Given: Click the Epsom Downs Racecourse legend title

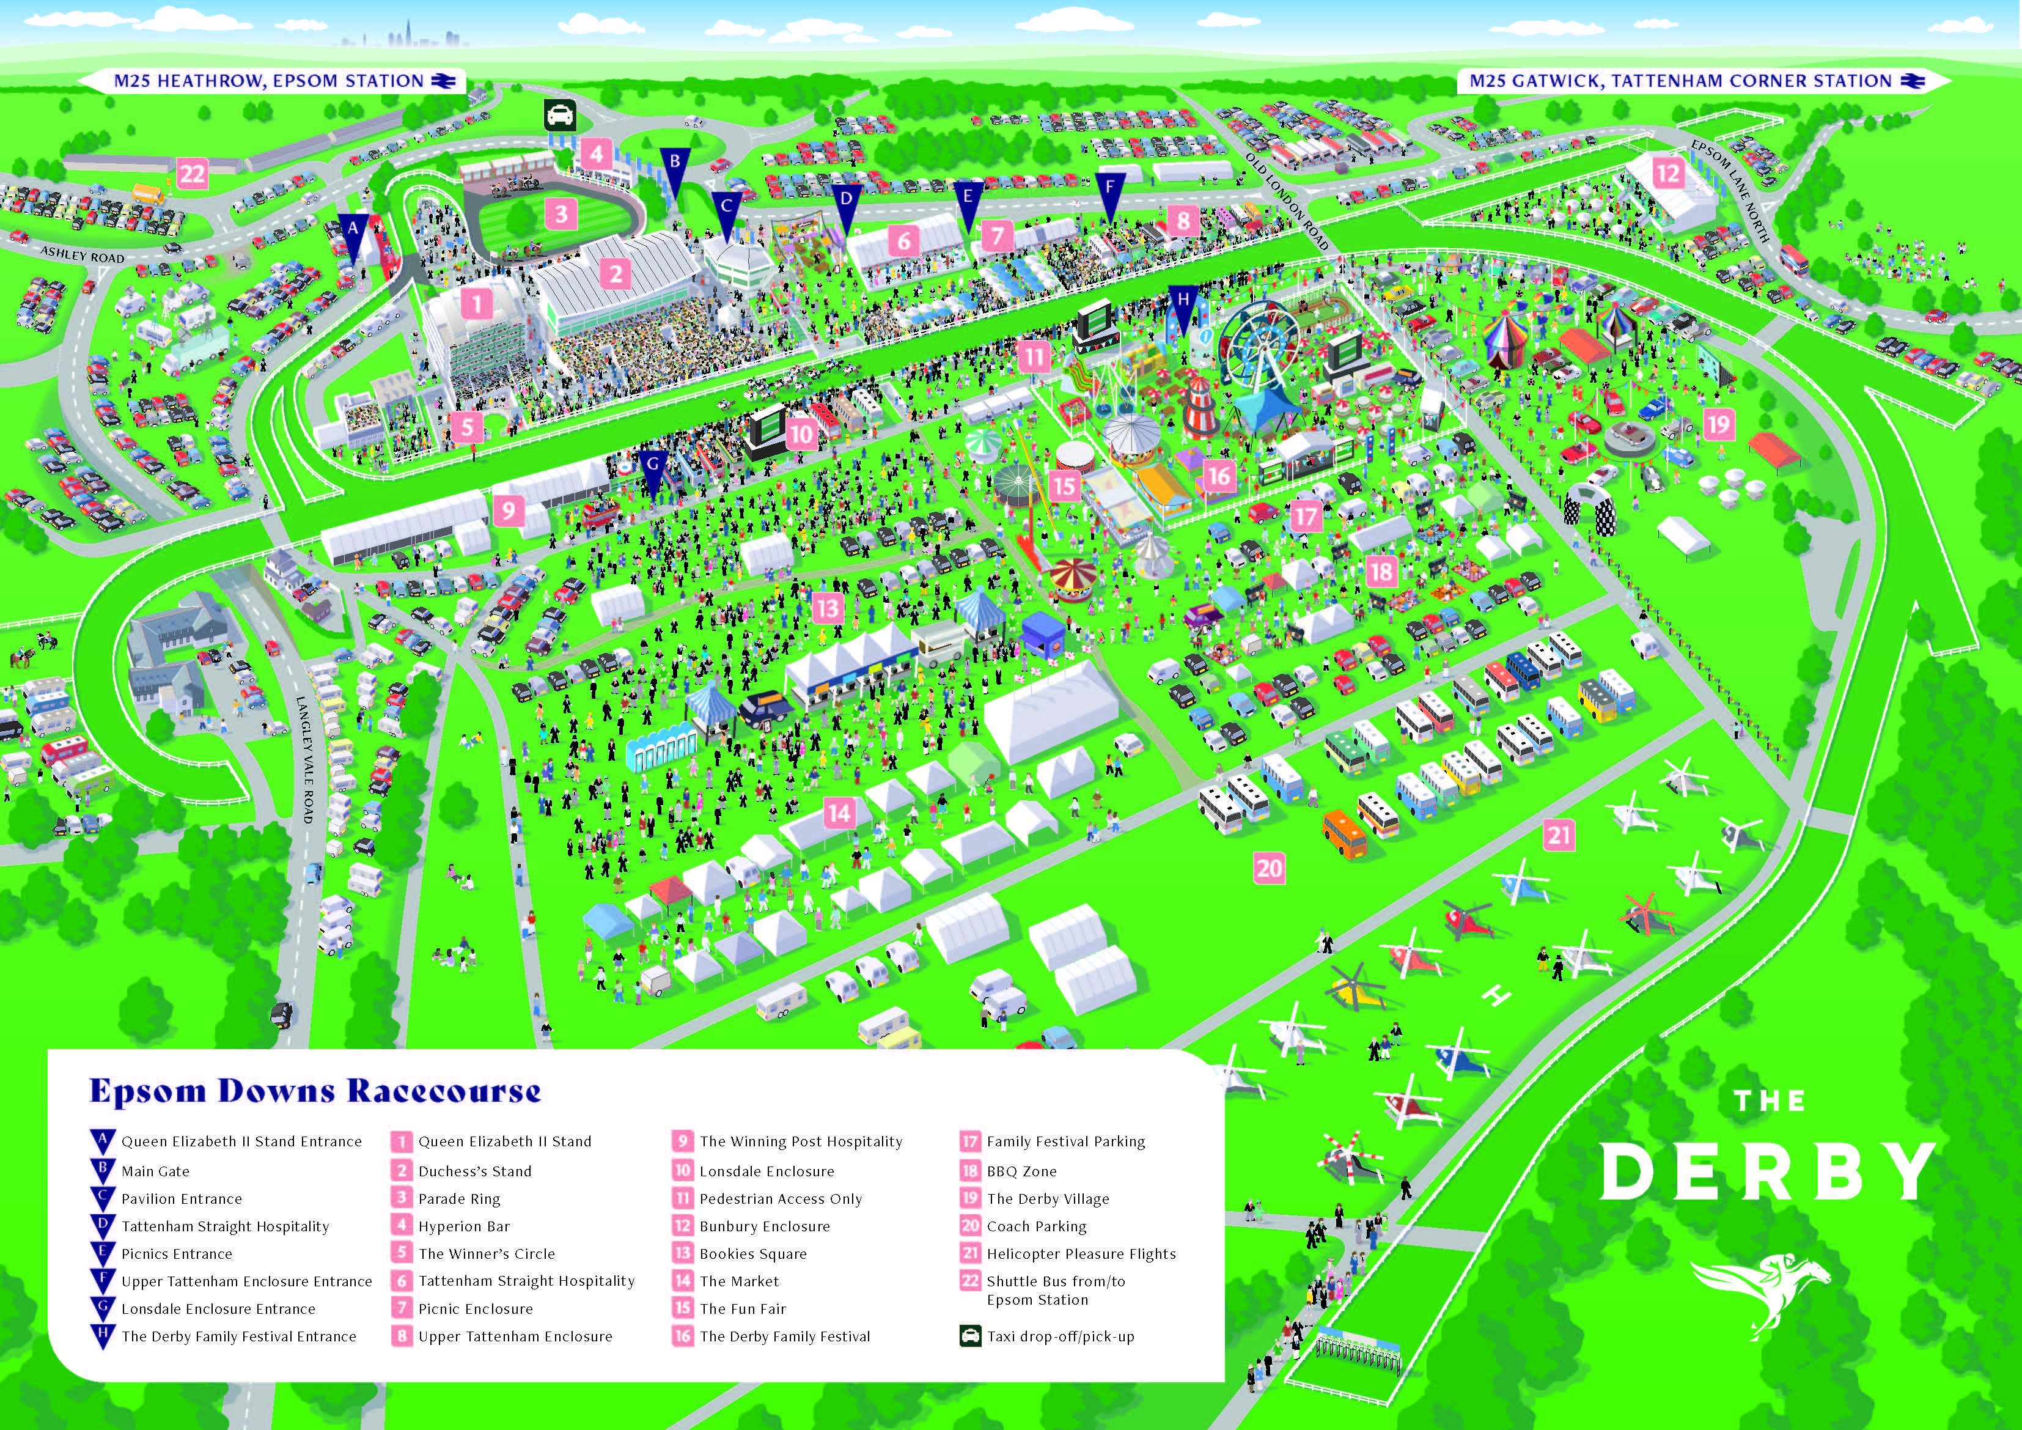Looking at the screenshot, I should pos(315,1091).
